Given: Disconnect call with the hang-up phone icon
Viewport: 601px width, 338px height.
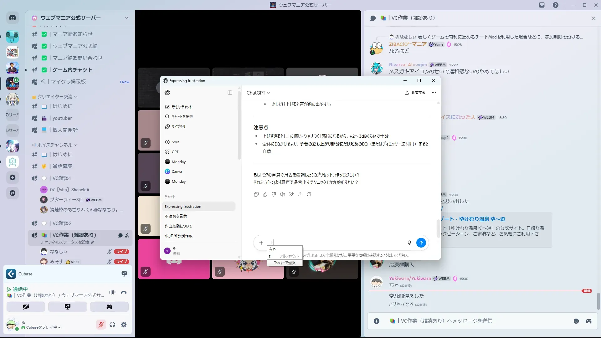Looking at the screenshot, I should [124, 292].
